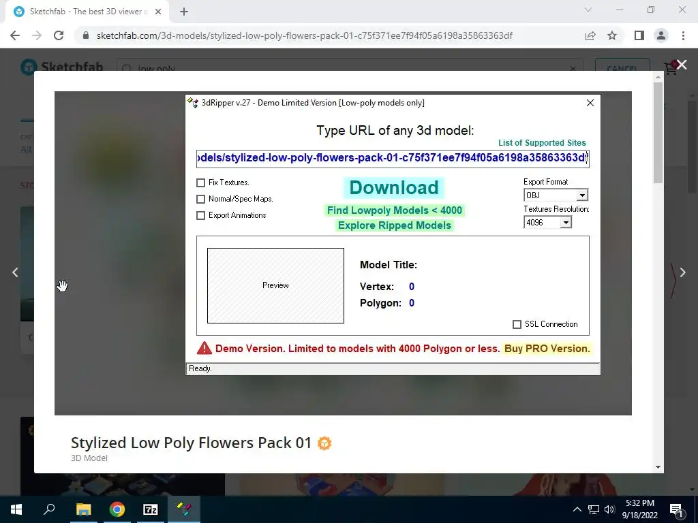Viewport: 698px width, 523px height.
Task: Reload the Sketchfab page
Action: [59, 35]
